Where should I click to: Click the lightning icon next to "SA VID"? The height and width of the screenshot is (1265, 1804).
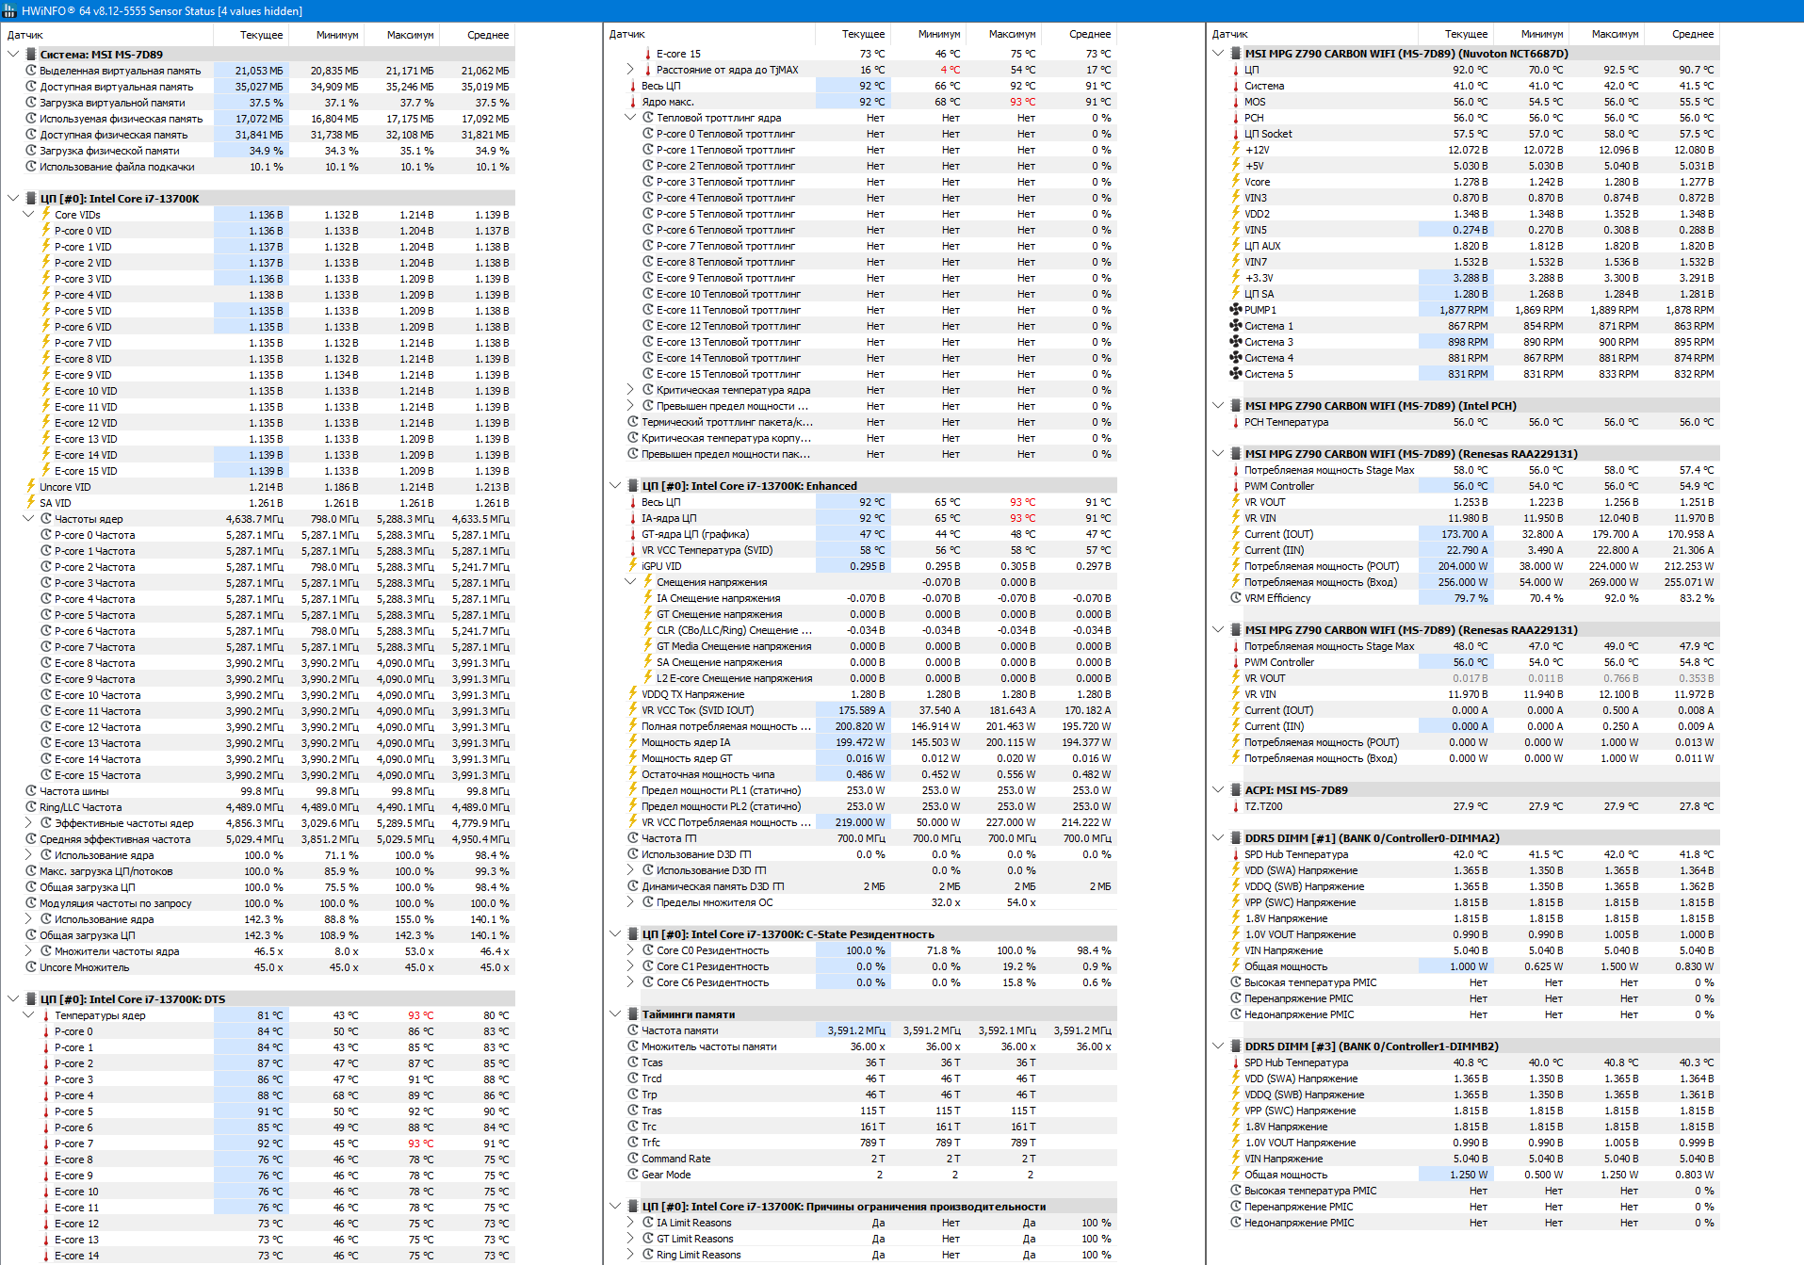coord(31,503)
